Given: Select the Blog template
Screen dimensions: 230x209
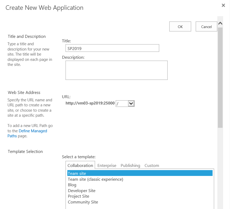Looking at the screenshot, I should coord(72,185).
